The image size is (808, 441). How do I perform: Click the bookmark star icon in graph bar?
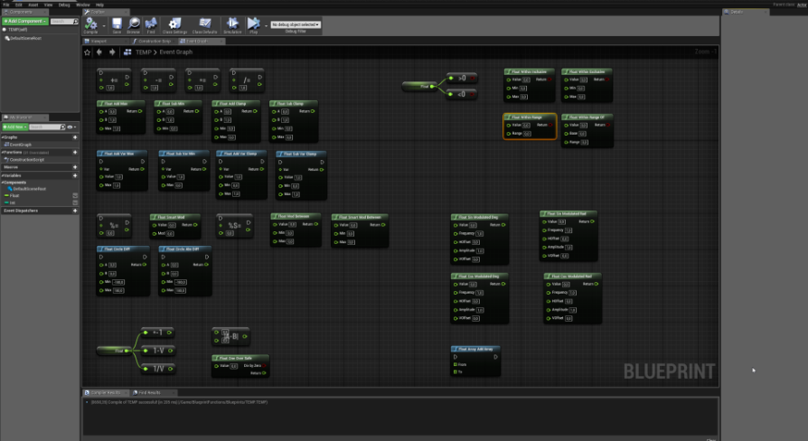(87, 52)
